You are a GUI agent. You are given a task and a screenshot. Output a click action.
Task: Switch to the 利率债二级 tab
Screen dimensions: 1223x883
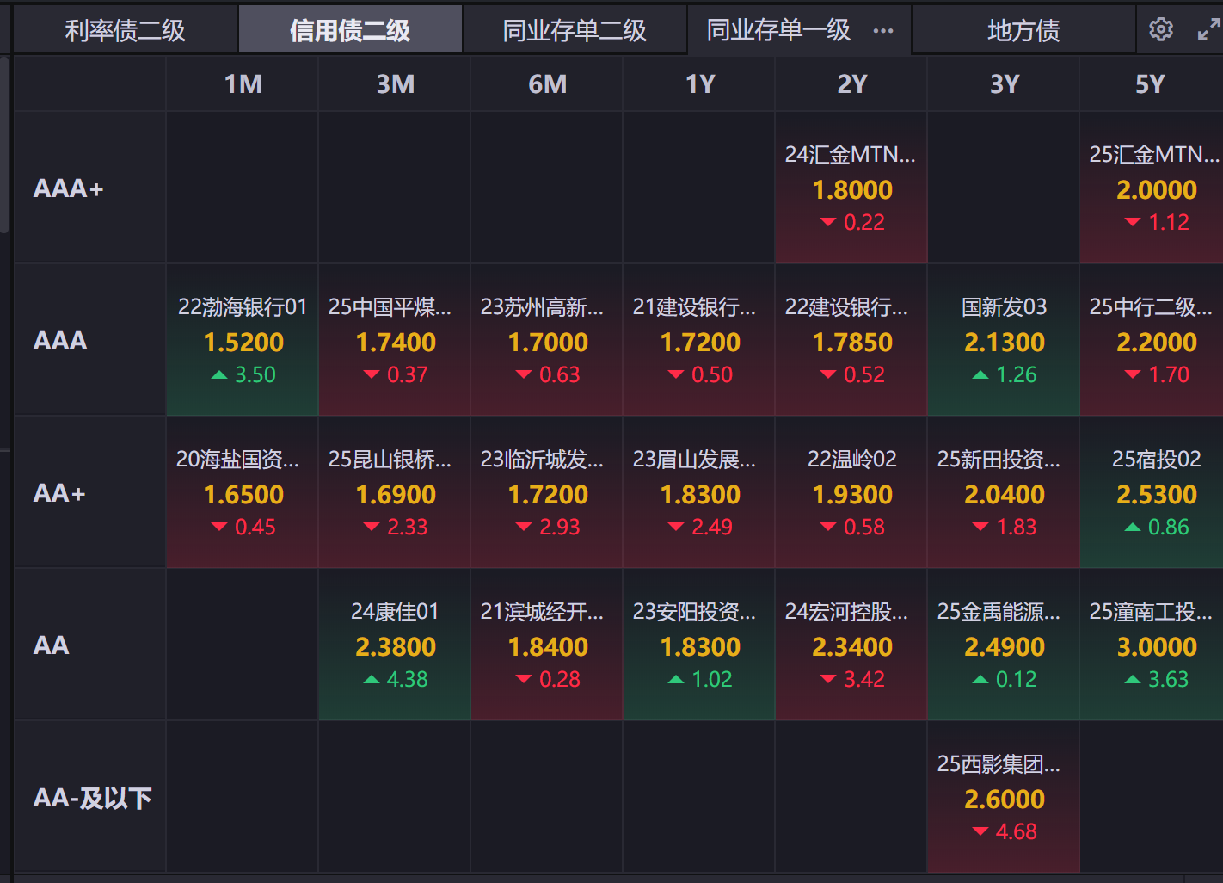point(126,31)
